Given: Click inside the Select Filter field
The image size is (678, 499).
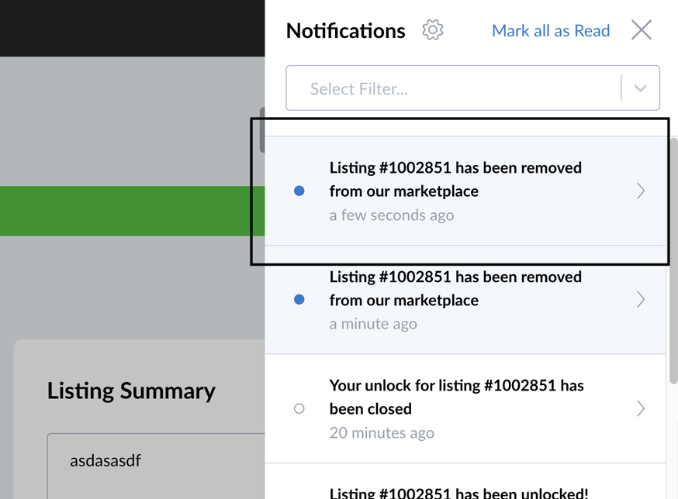Looking at the screenshot, I should (472, 88).
